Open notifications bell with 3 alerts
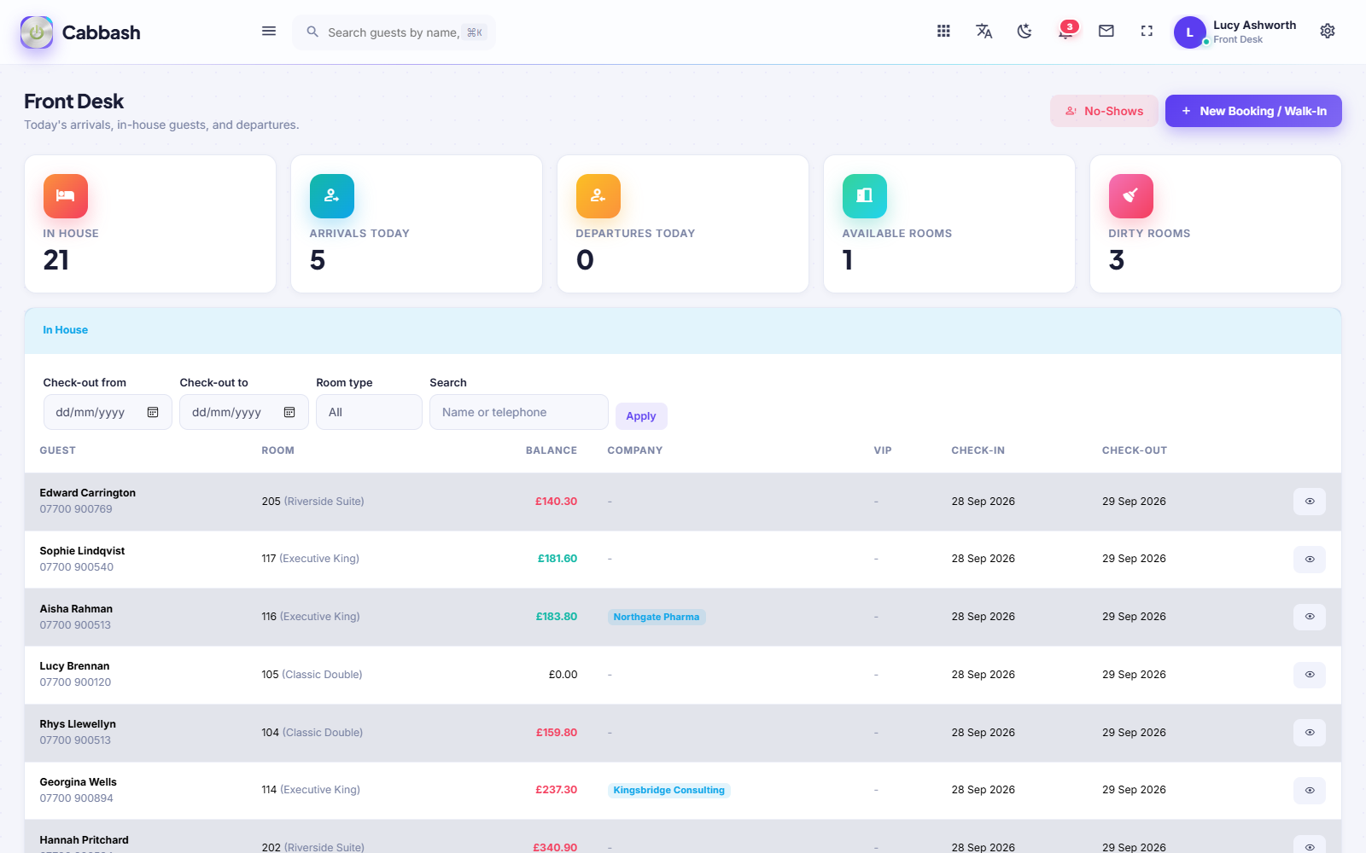 pos(1066,31)
